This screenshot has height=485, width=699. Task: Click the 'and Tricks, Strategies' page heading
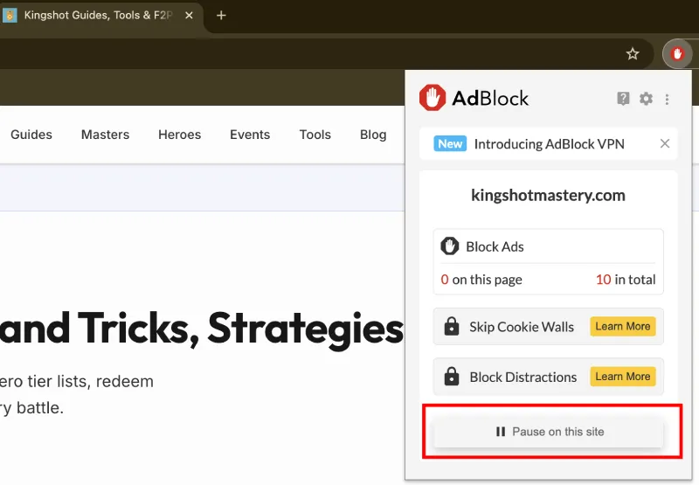(202, 329)
